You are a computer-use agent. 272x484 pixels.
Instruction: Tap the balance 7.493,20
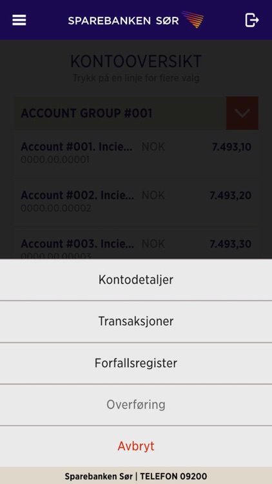pyautogui.click(x=231, y=196)
